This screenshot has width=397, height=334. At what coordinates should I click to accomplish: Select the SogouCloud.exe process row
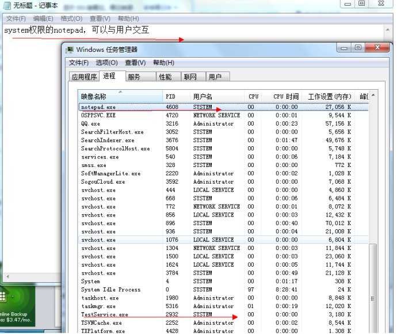pyautogui.click(x=223, y=182)
